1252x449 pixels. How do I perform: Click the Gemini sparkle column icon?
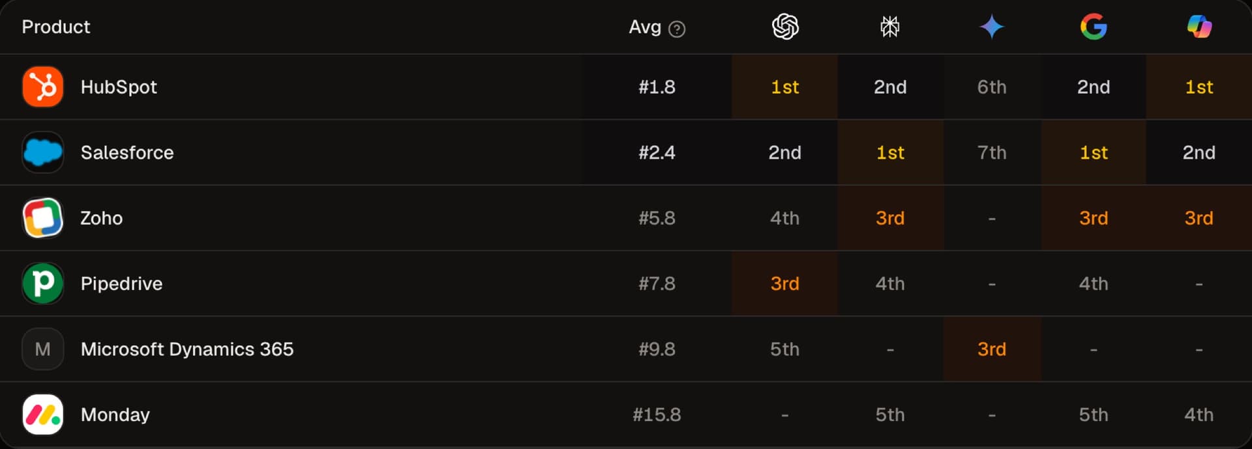coord(992,27)
